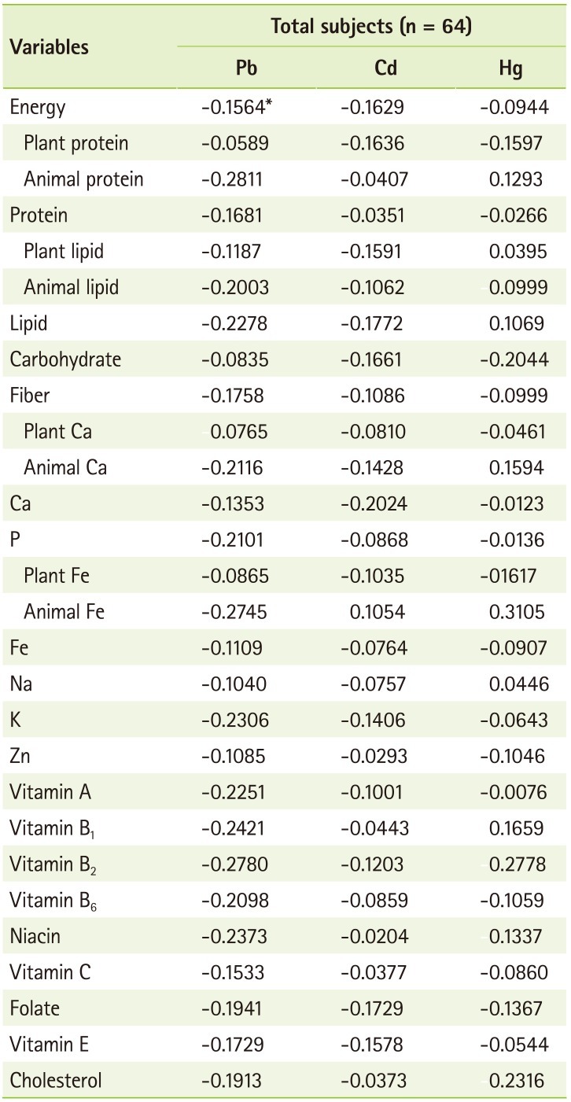The width and height of the screenshot is (571, 1102).
Task: Select the Pb column header
Action: tap(247, 68)
